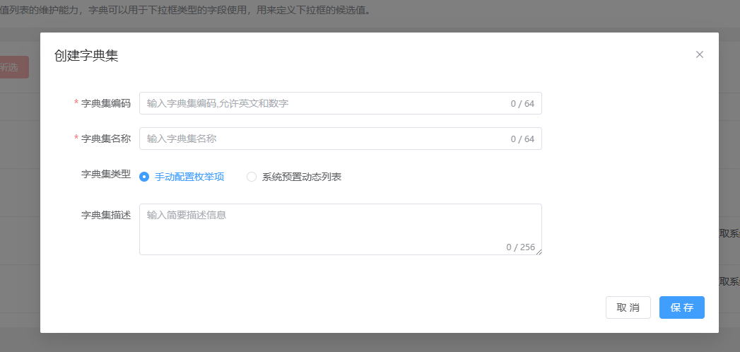This screenshot has width=740, height=352.
Task: Click the 字典集编码 input field
Action: pyautogui.click(x=325, y=103)
